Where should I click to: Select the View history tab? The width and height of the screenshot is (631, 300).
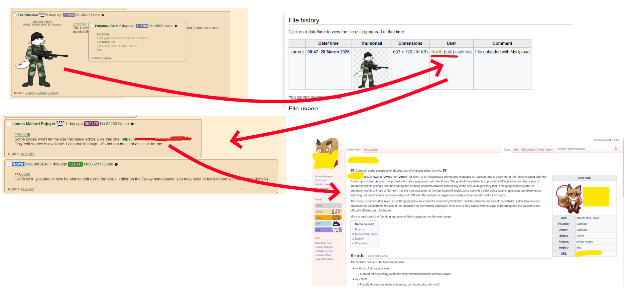pyautogui.click(x=545, y=150)
